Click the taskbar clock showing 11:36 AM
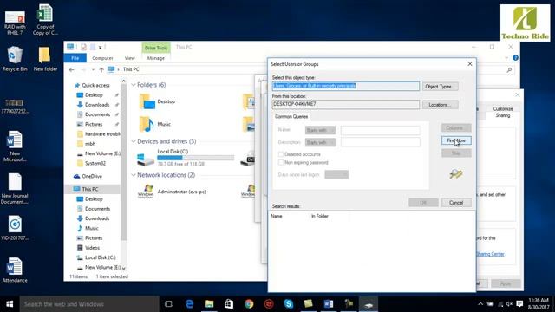The image size is (555, 312). pos(539,304)
